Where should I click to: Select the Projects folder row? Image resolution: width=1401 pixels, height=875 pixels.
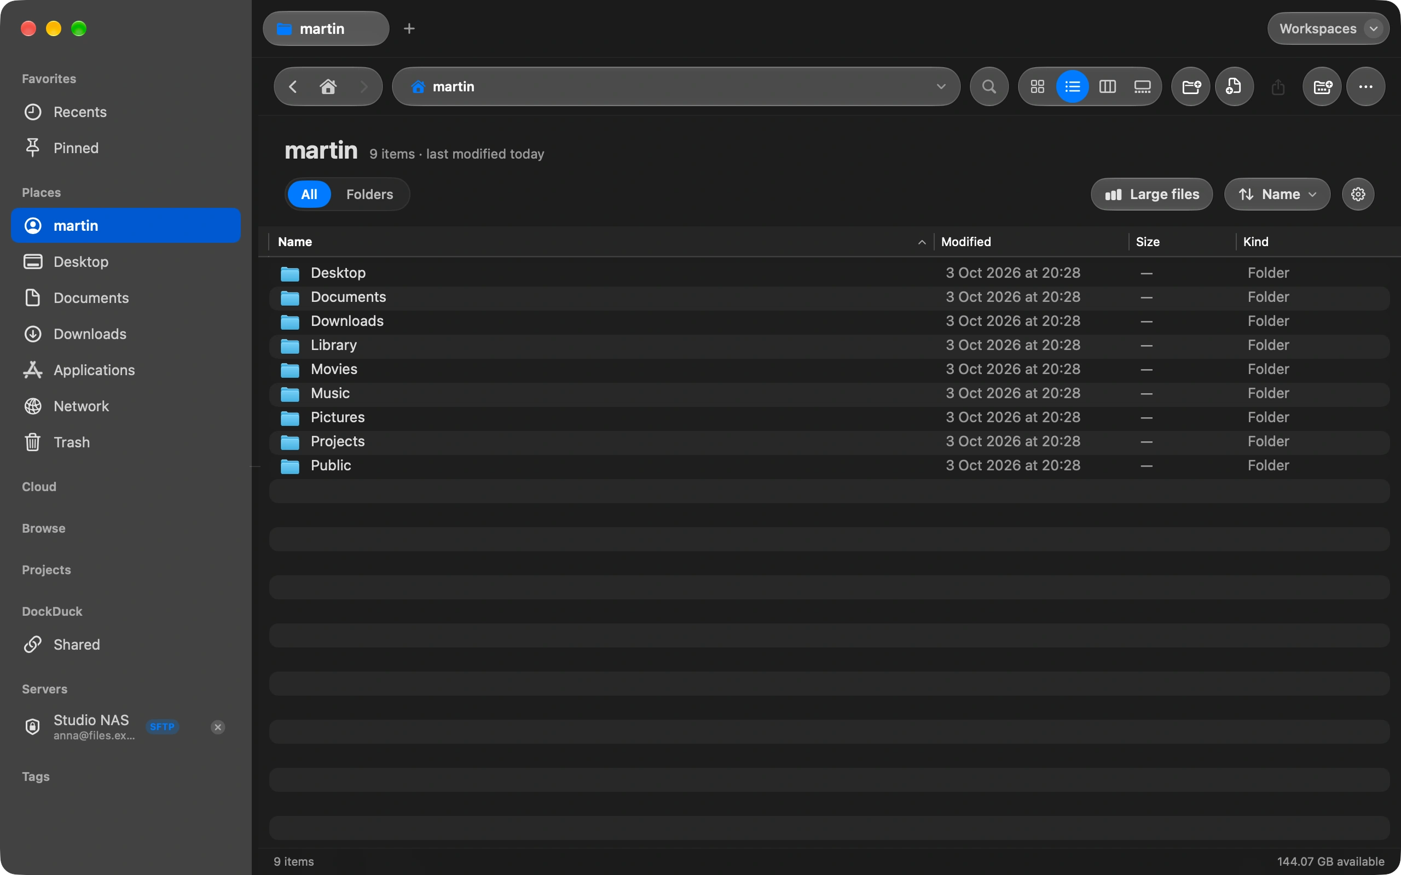coord(829,442)
